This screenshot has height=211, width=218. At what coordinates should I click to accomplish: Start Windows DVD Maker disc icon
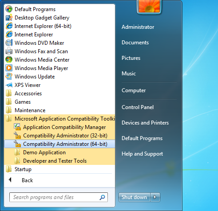(x=9, y=43)
